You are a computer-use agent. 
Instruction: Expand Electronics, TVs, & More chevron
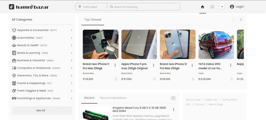tap(72, 76)
